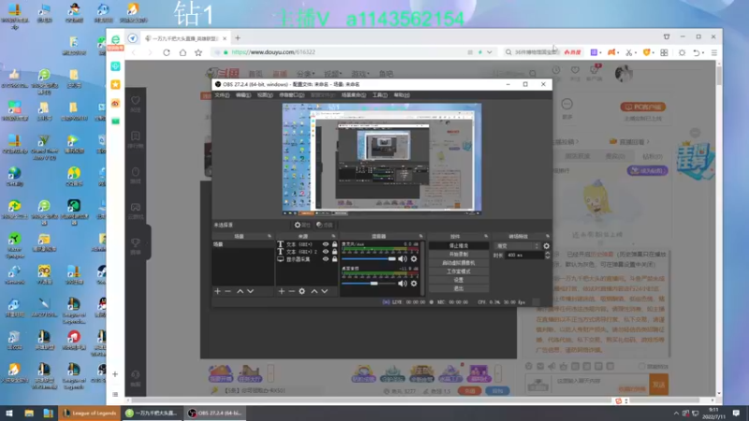The width and height of the screenshot is (749, 421).
Task: Open the OBS Help menu
Action: pos(402,95)
